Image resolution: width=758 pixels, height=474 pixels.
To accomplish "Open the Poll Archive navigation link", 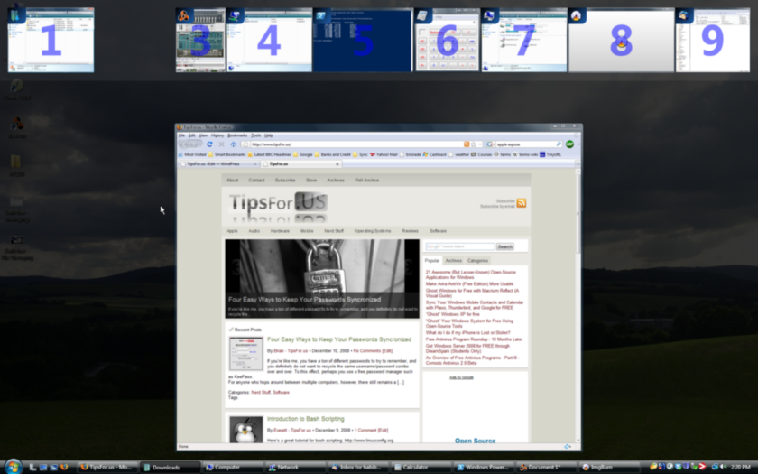I will (367, 180).
